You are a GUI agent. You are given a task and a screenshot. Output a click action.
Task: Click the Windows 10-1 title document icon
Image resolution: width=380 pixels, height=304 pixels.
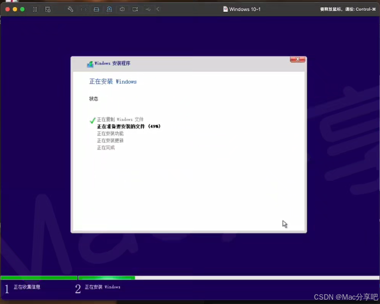225,9
